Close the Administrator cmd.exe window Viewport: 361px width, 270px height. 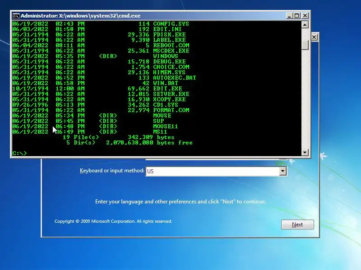(x=305, y=16)
